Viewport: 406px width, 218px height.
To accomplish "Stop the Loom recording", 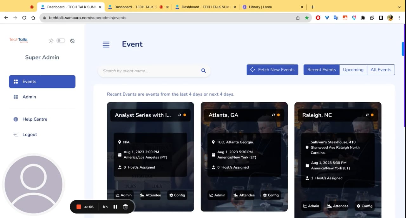I will click(79, 207).
